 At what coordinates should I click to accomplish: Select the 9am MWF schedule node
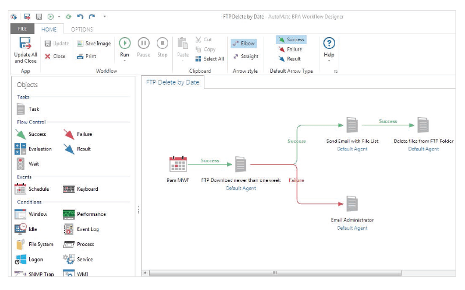tap(178, 164)
